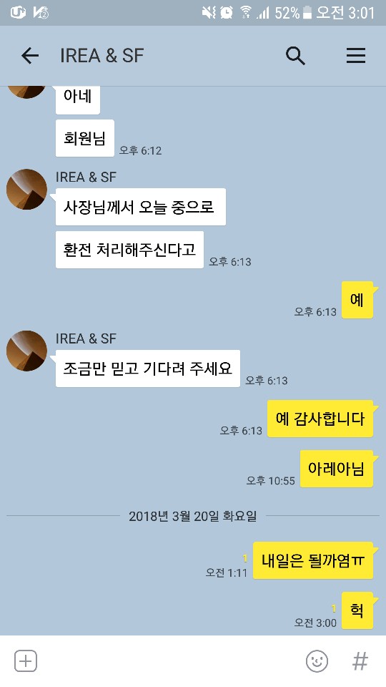The image size is (386, 687).
Task: Open the plus attachment button
Action: [26, 661]
